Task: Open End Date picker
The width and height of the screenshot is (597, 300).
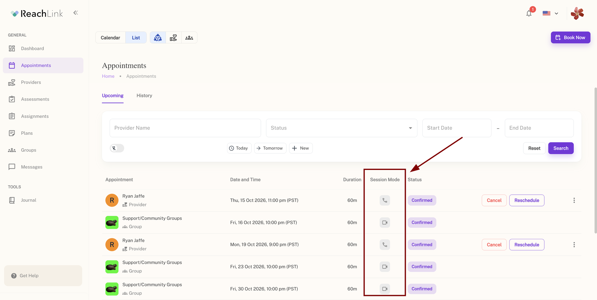Action: coord(539,128)
